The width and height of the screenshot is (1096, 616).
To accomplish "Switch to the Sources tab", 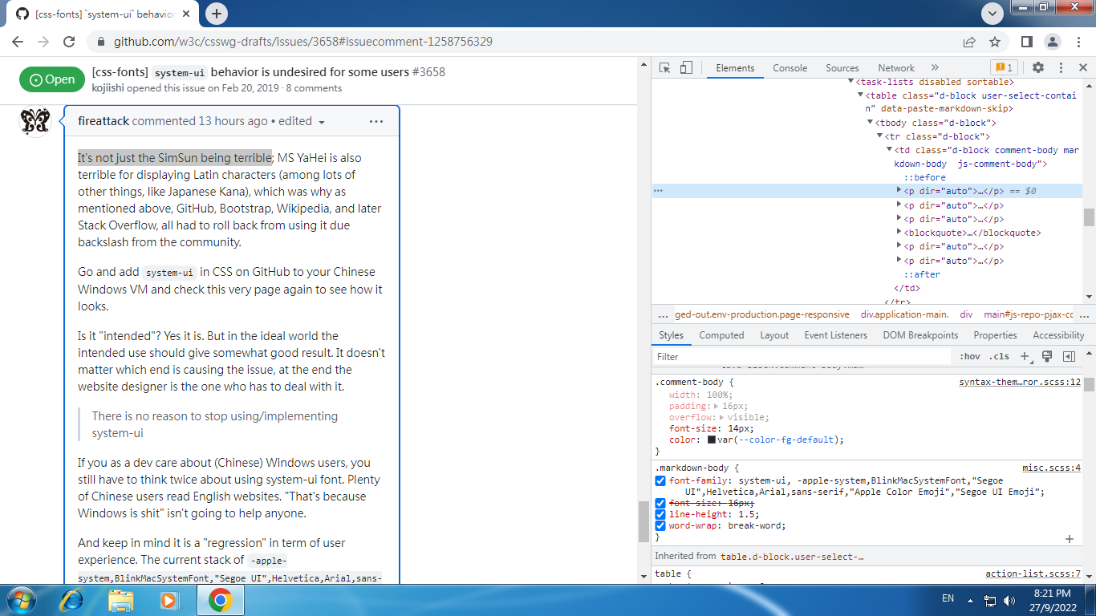I will (842, 68).
